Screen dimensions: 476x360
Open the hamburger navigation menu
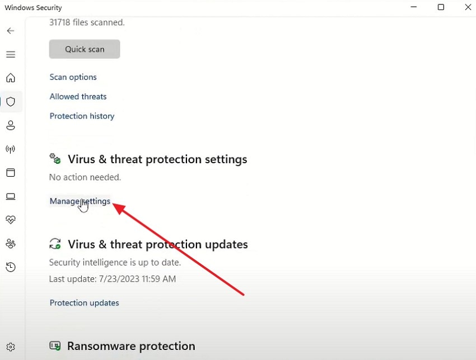point(11,54)
